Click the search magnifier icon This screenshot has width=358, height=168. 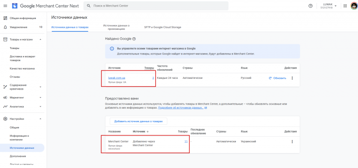click(89, 6)
